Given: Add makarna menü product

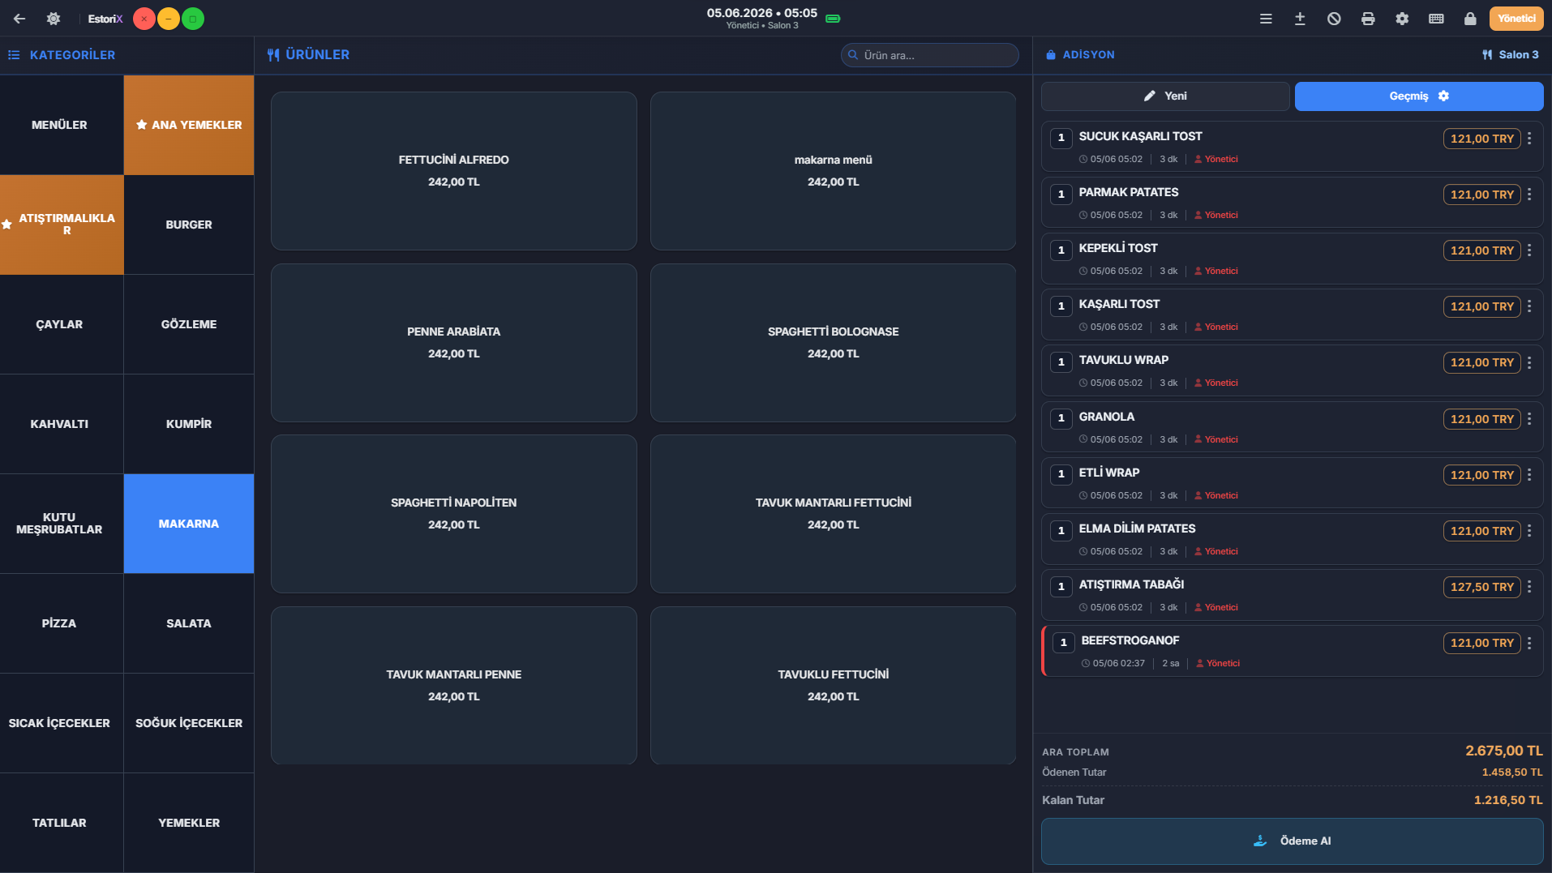Looking at the screenshot, I should 833,171.
